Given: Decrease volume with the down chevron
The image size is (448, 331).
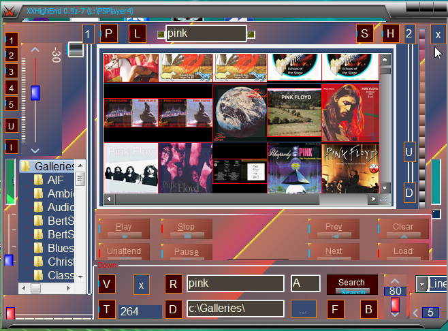Looking at the screenshot, I should (x=35, y=151).
